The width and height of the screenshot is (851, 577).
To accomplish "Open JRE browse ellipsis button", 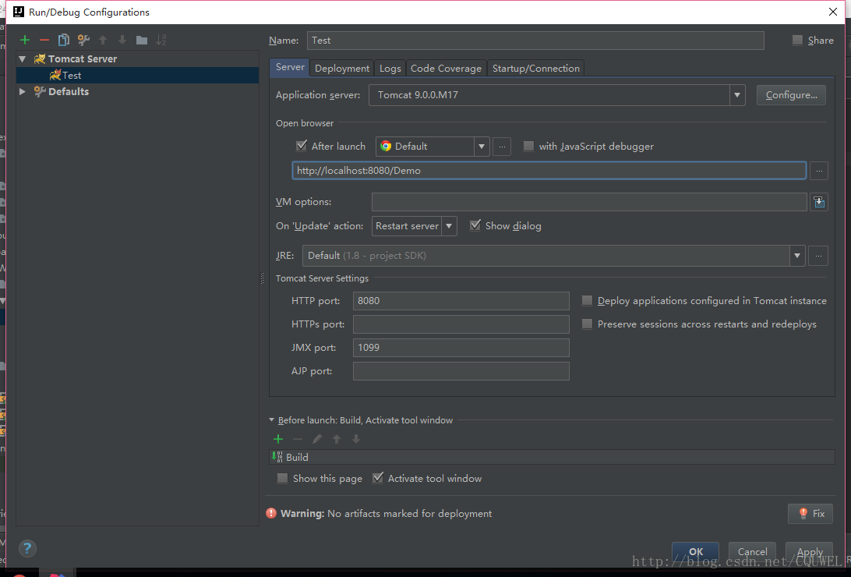I will coord(818,256).
